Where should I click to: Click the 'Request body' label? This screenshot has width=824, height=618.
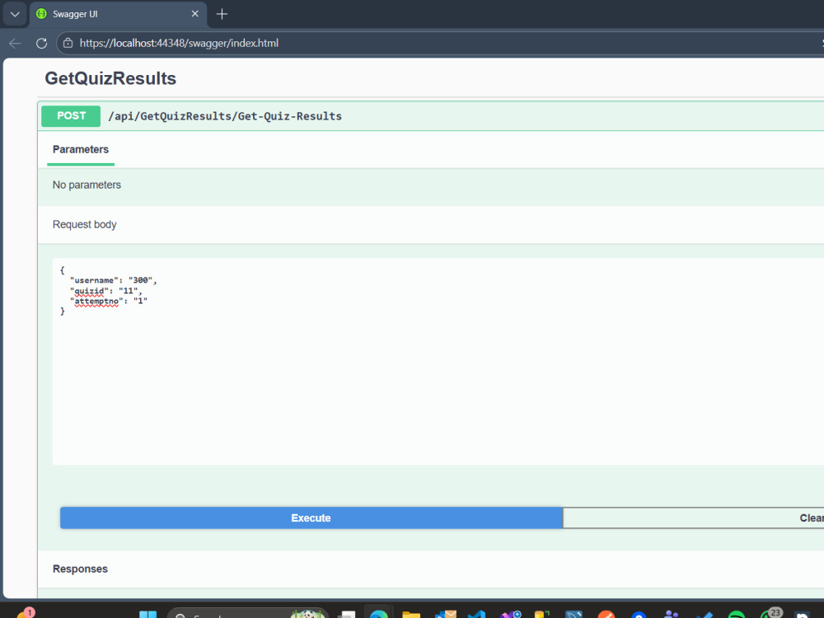pyautogui.click(x=85, y=224)
